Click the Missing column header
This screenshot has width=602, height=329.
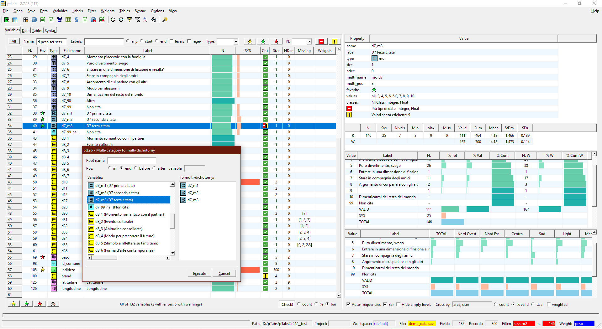point(304,50)
